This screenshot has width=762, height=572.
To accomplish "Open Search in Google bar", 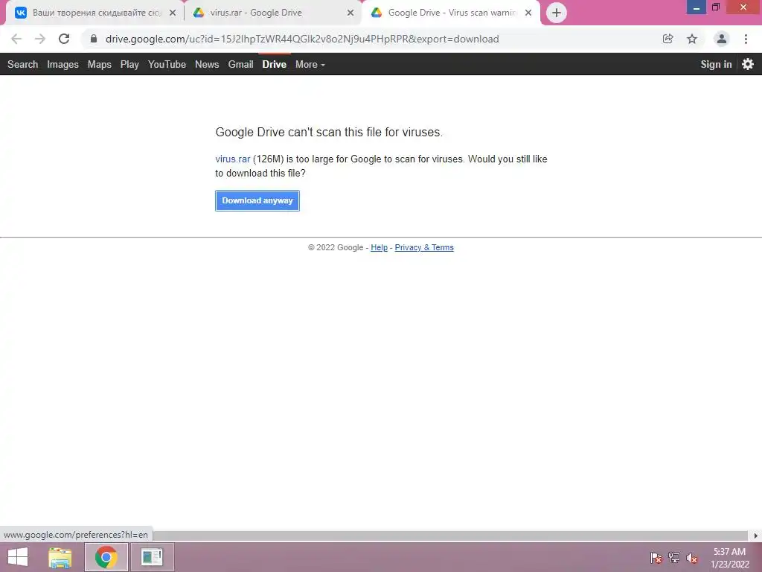I will click(22, 64).
